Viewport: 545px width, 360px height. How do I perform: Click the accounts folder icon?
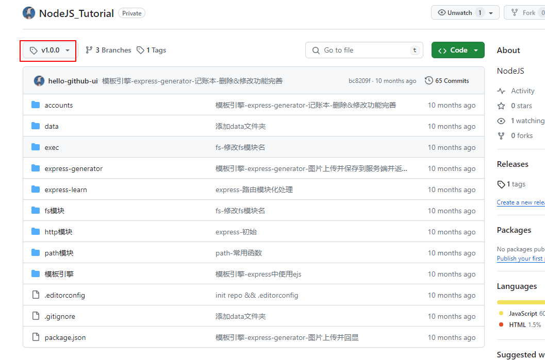coord(36,105)
